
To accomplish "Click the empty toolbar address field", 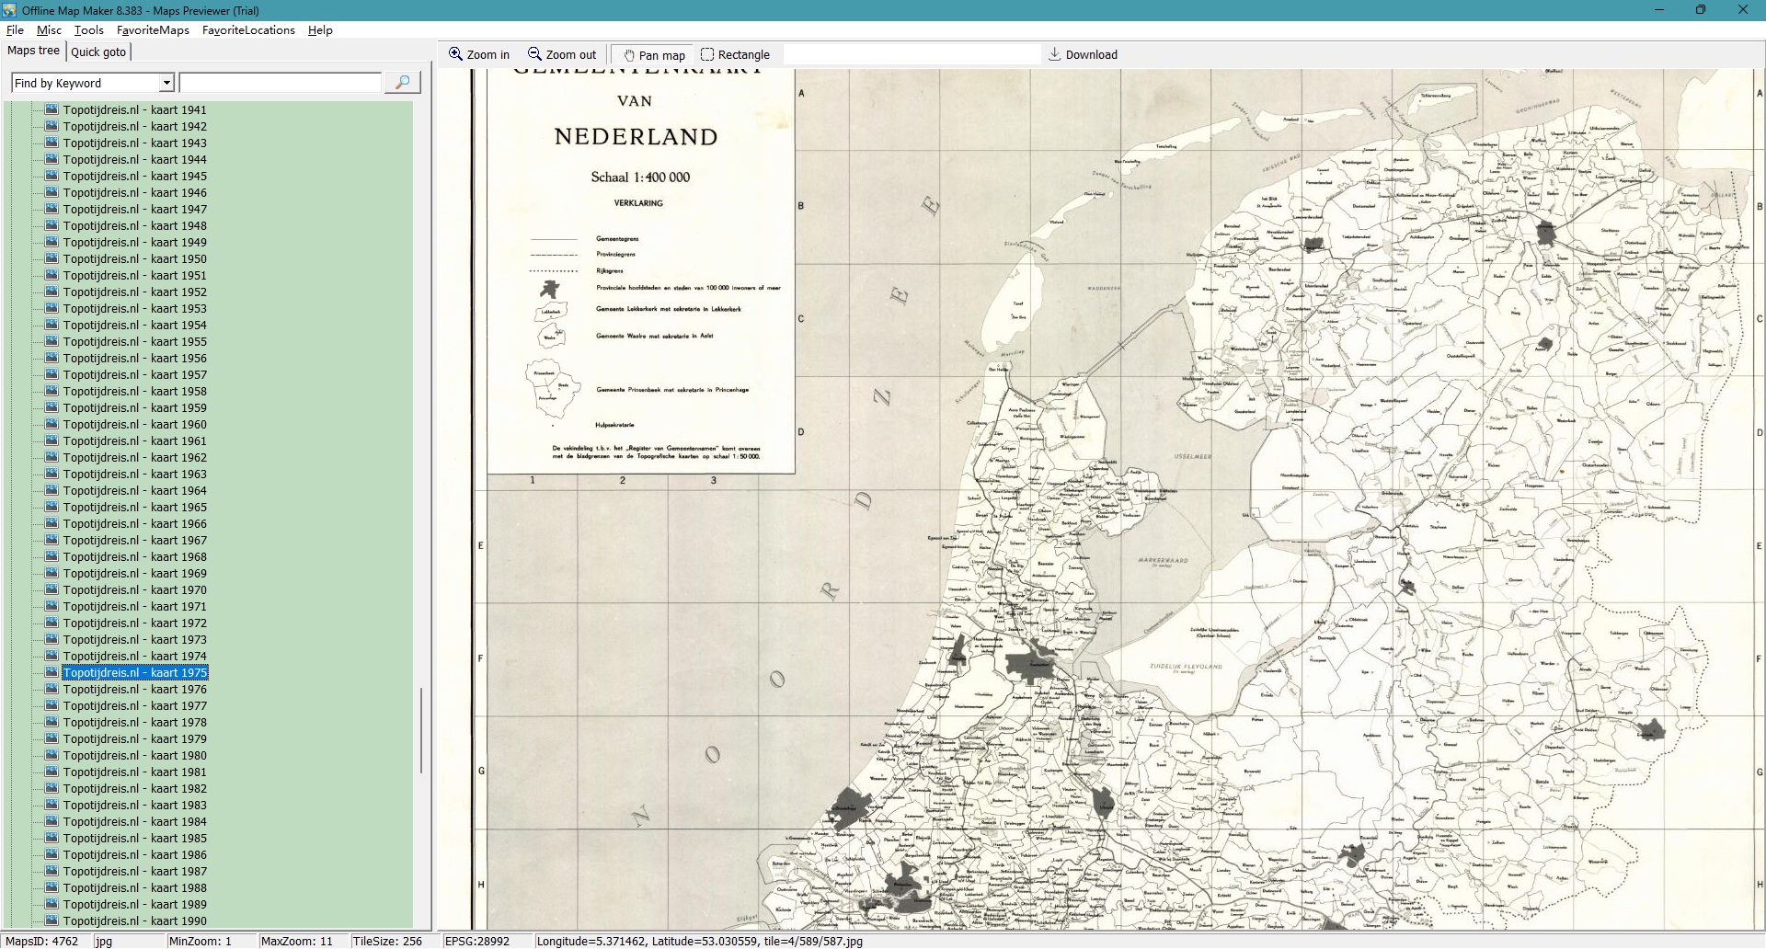I will pos(911,55).
